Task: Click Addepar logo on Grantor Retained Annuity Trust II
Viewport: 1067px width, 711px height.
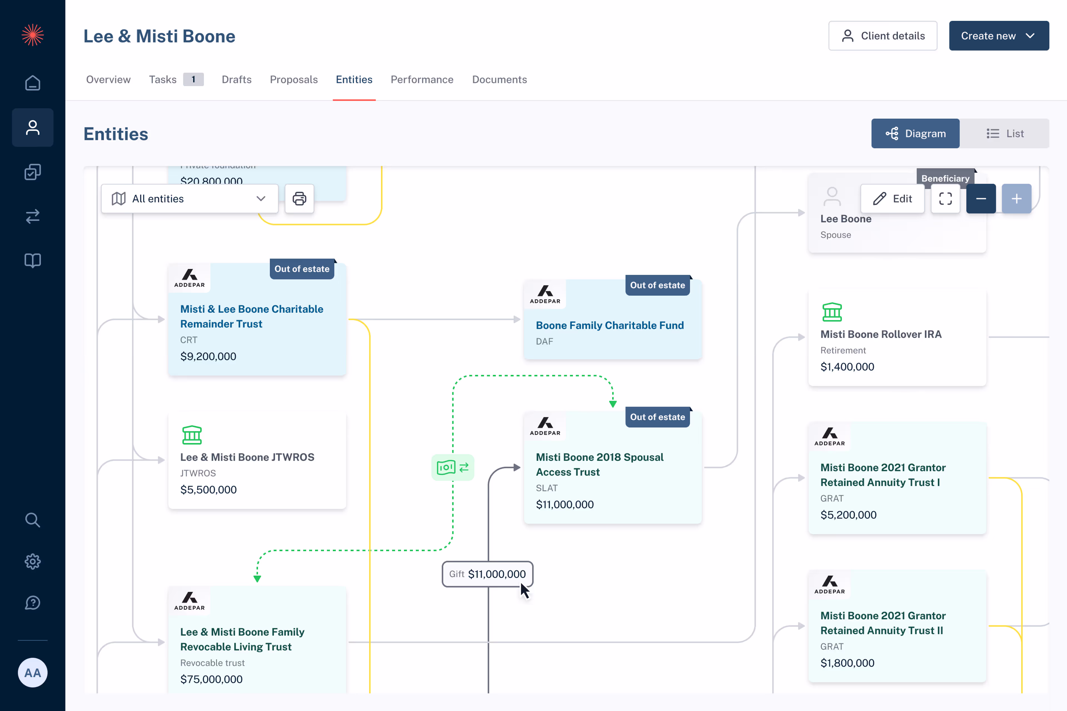Action: tap(830, 585)
